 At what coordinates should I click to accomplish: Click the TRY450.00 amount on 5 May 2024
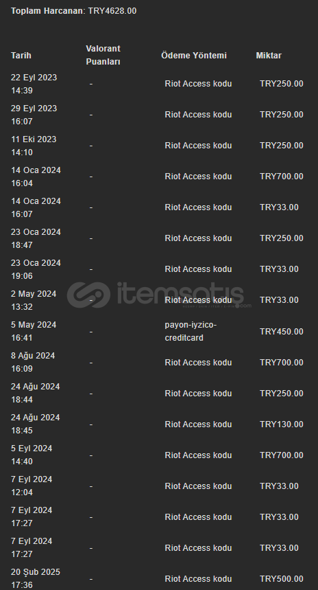[x=282, y=332]
